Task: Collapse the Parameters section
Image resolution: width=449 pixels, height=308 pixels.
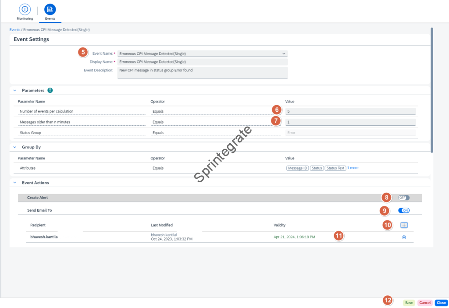Action: [14, 90]
